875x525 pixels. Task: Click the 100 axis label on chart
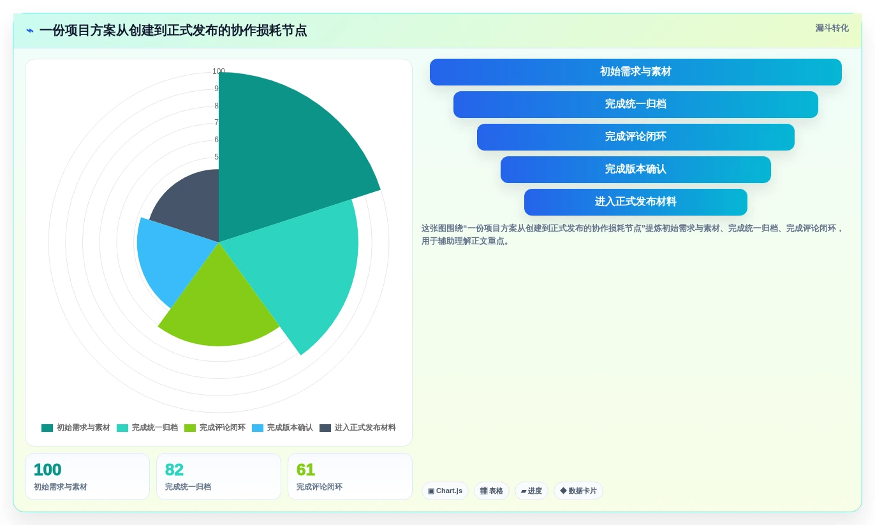[219, 71]
